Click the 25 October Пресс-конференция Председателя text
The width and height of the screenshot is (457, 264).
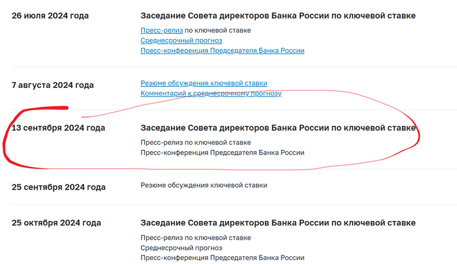coord(223,258)
